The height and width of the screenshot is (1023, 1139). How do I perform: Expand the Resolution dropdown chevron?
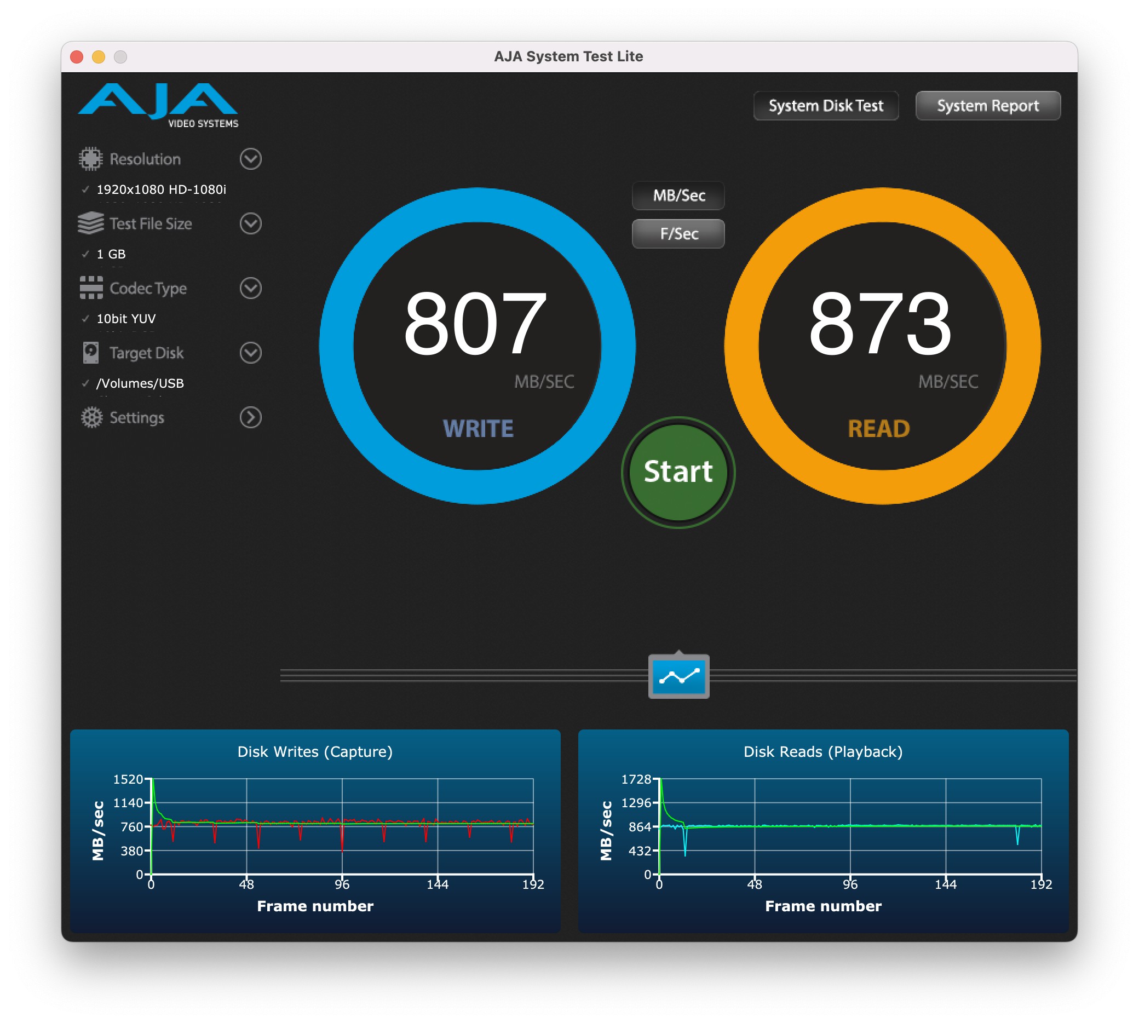point(251,159)
